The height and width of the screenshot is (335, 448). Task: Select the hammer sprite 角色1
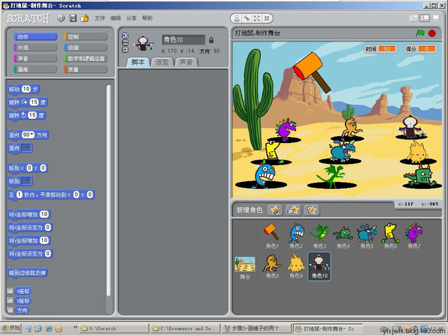pyautogui.click(x=272, y=236)
